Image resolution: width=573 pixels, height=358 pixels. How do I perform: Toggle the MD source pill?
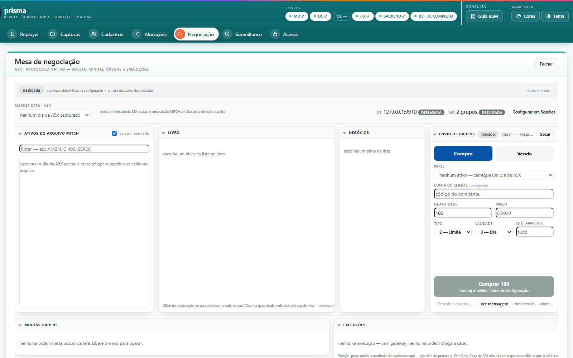(297, 16)
